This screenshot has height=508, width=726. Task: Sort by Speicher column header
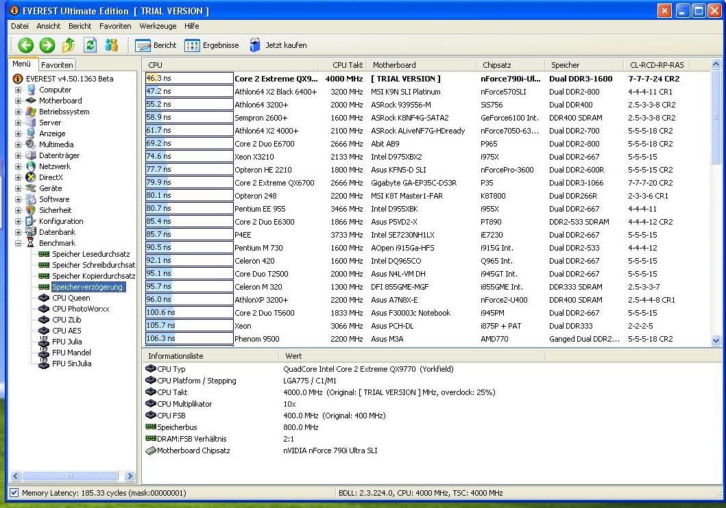pyautogui.click(x=585, y=65)
